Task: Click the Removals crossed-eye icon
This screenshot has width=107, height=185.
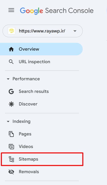Action: tap(11, 172)
